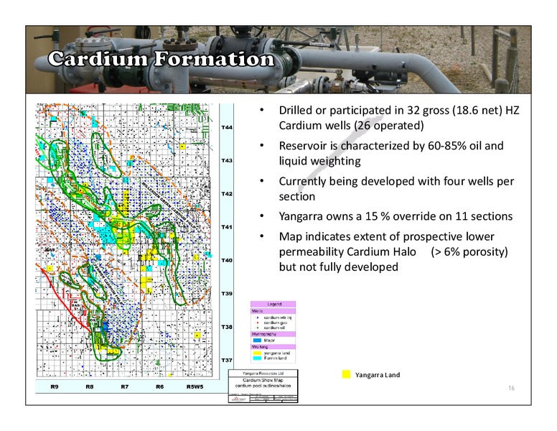Image resolution: width=557 pixels, height=431 pixels.
Task: Click the "Legend" header in the map legend
Action: coord(274,304)
